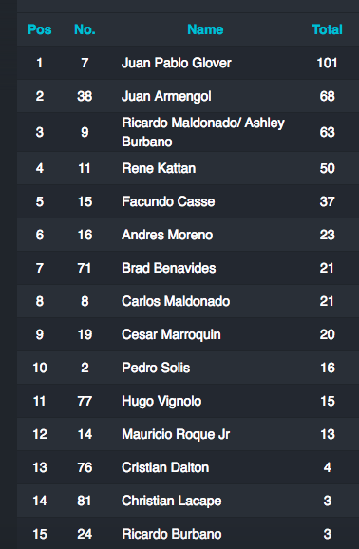Click Carlos Maldonado's name
This screenshot has height=549, width=359.
tap(176, 301)
